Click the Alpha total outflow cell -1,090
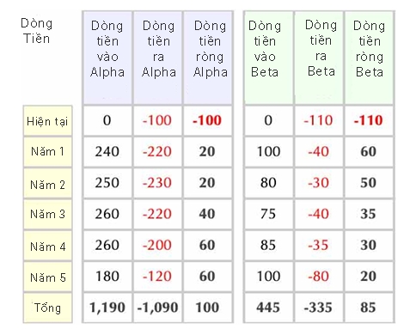This screenshot has height=335, width=416. (158, 308)
